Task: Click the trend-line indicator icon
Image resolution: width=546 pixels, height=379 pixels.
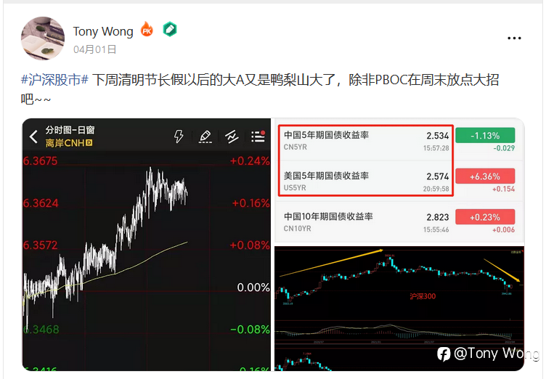Action: [x=232, y=136]
